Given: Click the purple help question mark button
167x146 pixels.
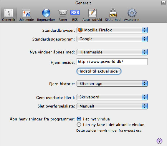Looking at the screenshot, I should point(159,141).
